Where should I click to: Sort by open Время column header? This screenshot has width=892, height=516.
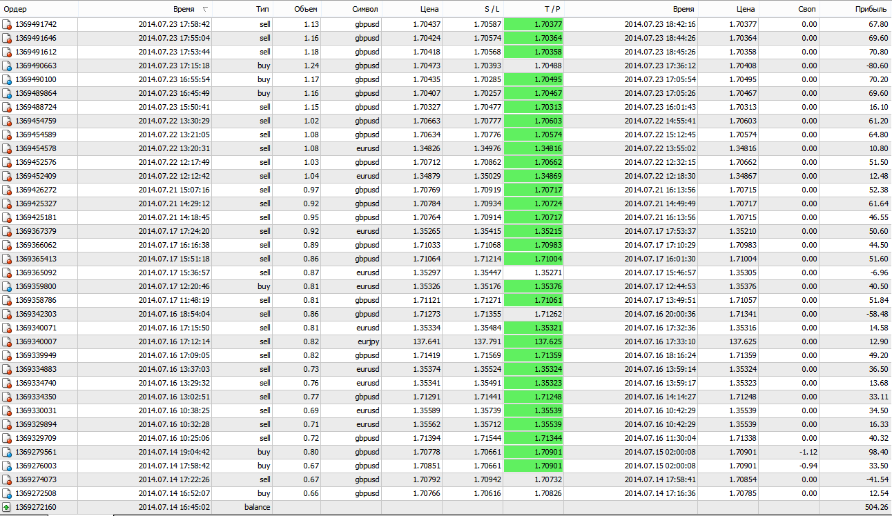145,10
